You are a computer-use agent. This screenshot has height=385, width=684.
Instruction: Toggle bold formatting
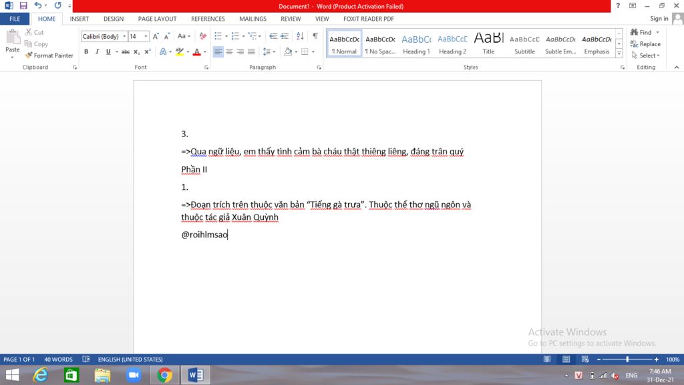(x=86, y=51)
